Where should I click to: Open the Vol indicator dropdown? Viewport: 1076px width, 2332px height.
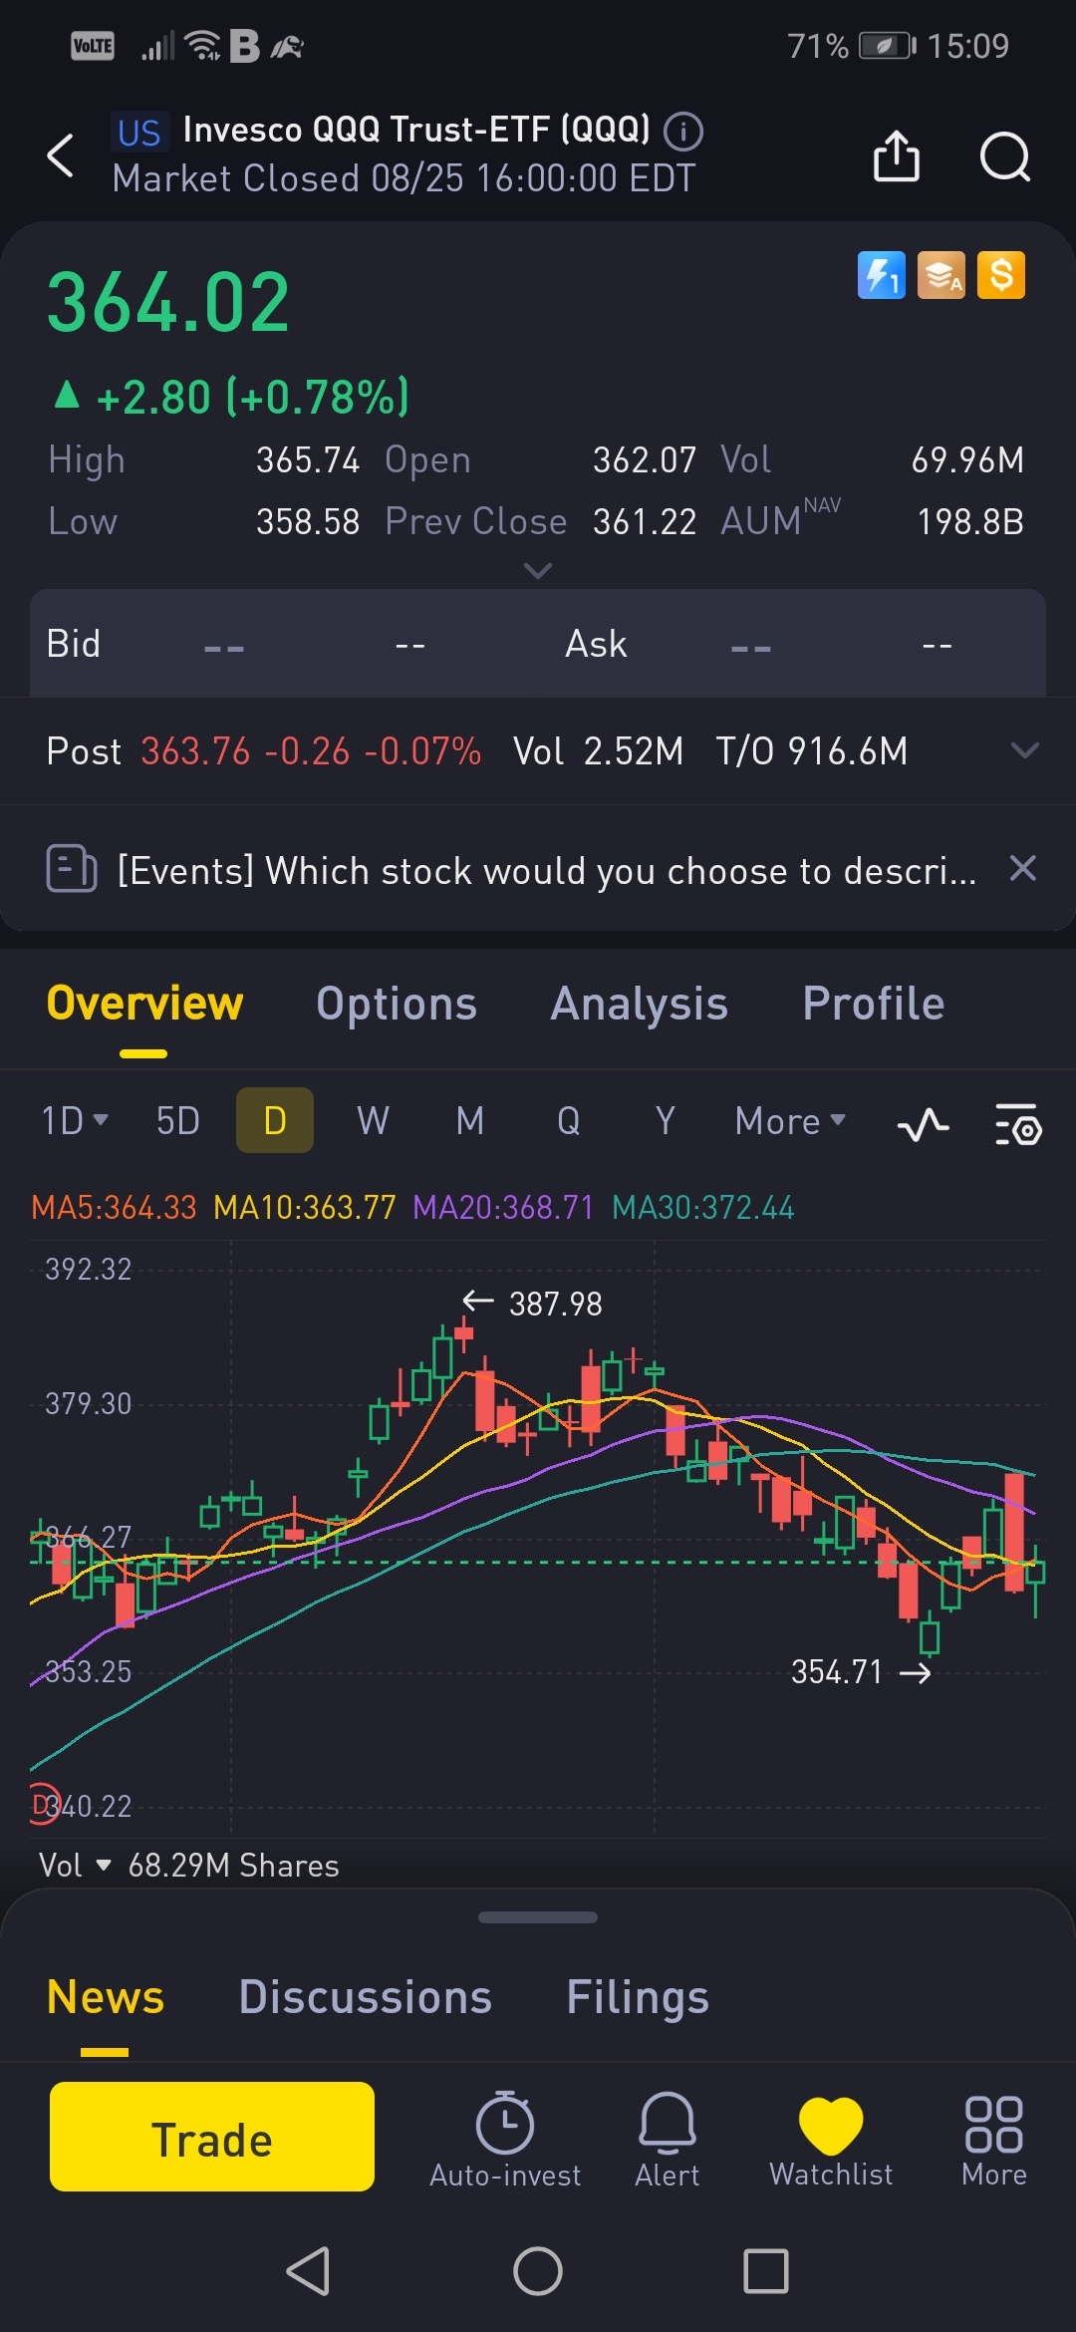pyautogui.click(x=75, y=1865)
